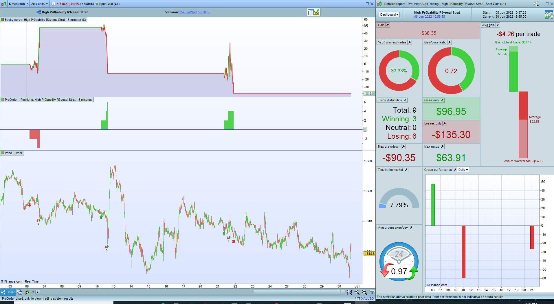Click the Gain/Loss Ratio wrench icon
Screen dimensions: 554x304
450,42
